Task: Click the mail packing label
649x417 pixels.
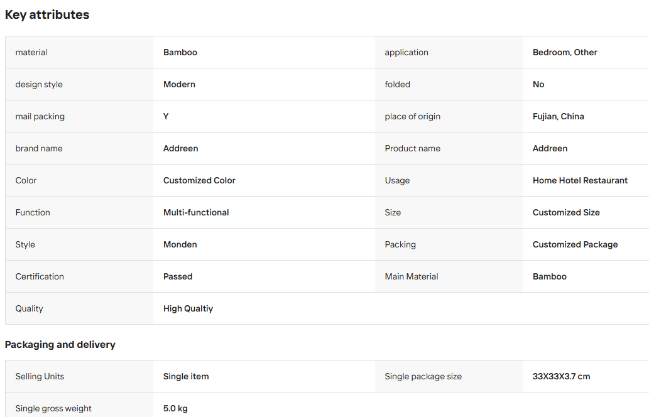Action: point(40,117)
